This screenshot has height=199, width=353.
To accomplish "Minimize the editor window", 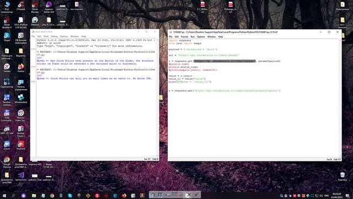I will pyautogui.click(x=320, y=32).
